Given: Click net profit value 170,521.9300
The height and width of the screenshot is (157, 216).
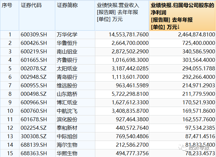Looking at the screenshot, I should coord(199,102).
